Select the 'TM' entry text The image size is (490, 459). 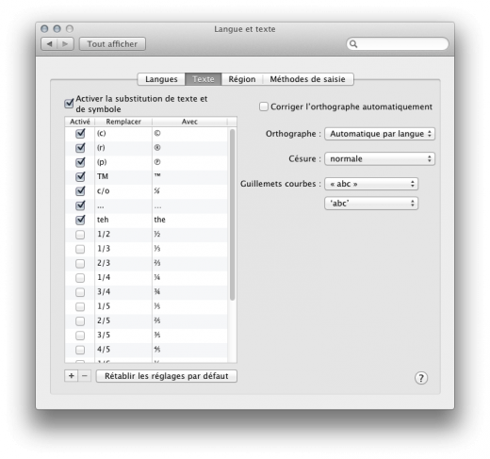(x=103, y=176)
